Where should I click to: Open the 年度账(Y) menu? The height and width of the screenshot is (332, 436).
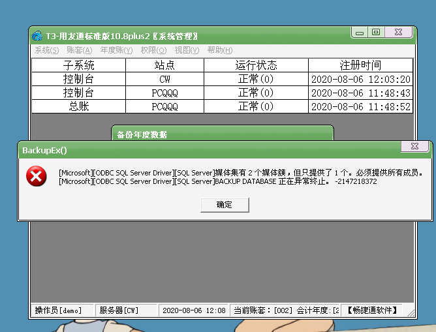(x=117, y=50)
